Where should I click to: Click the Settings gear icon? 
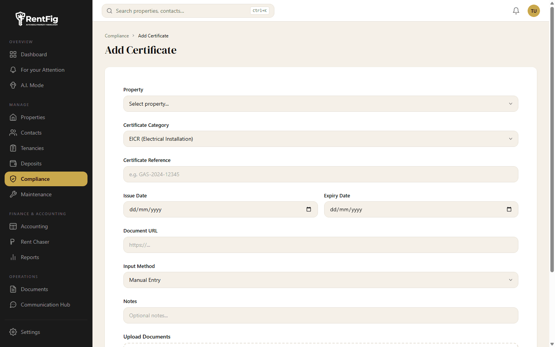pyautogui.click(x=13, y=332)
